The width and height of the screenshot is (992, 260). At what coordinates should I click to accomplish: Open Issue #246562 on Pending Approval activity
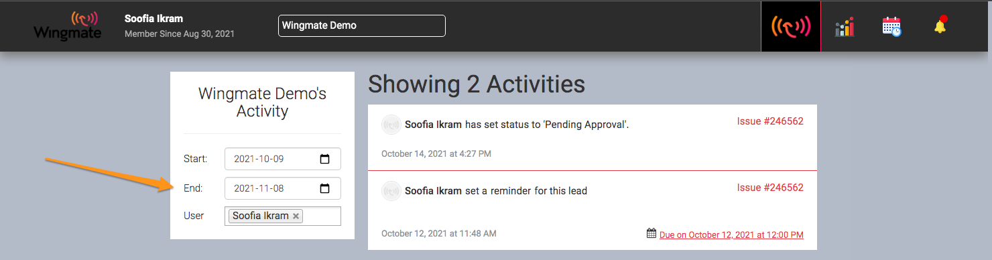point(770,121)
